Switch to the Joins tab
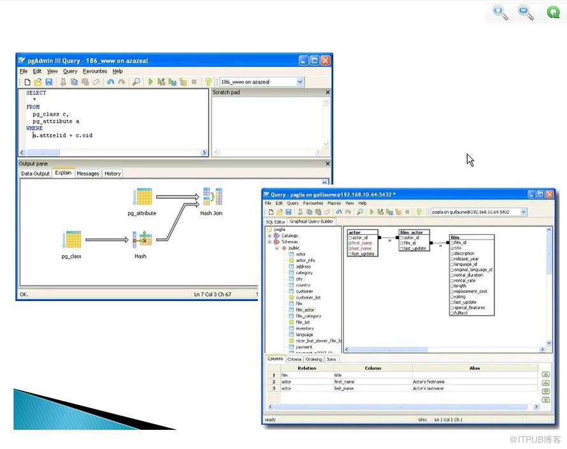The width and height of the screenshot is (567, 449). pyautogui.click(x=331, y=359)
